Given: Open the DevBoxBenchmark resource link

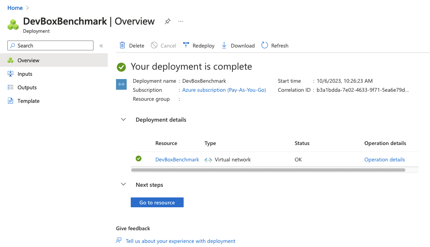Looking at the screenshot, I should [177, 160].
